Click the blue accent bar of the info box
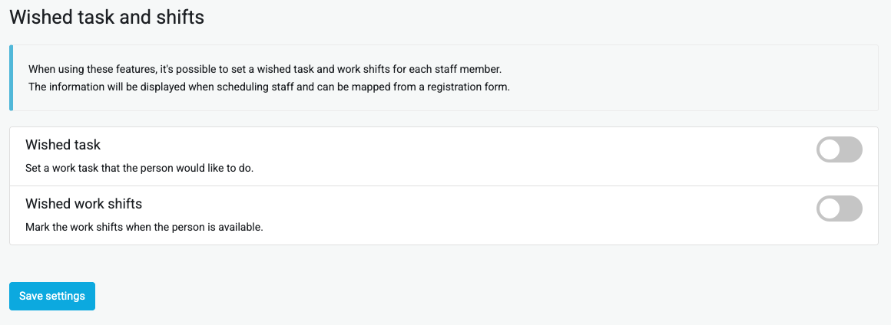 coord(11,77)
